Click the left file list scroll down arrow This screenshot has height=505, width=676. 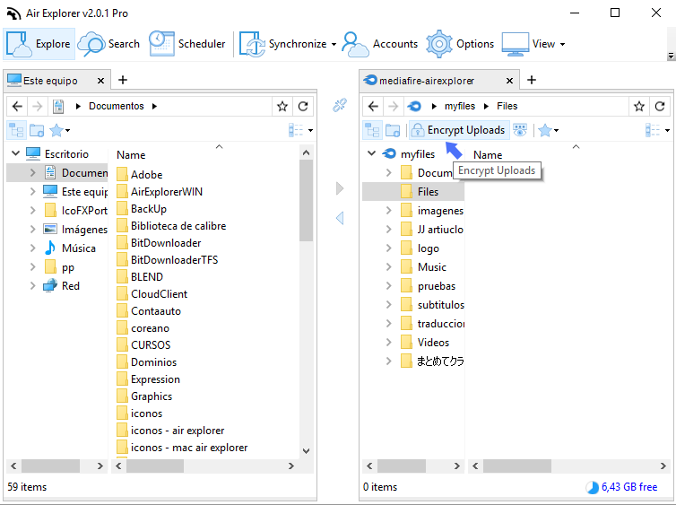(x=306, y=451)
